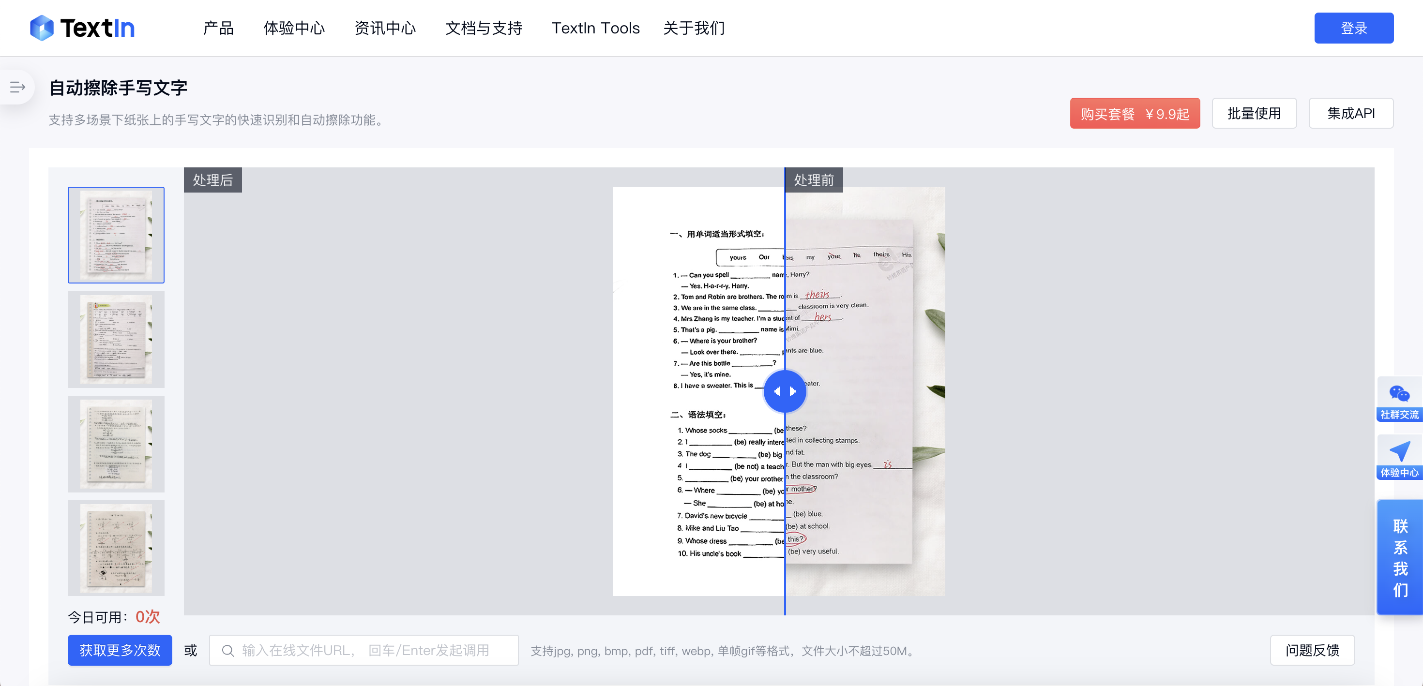
Task: Click the 批量使用 button
Action: (x=1254, y=114)
